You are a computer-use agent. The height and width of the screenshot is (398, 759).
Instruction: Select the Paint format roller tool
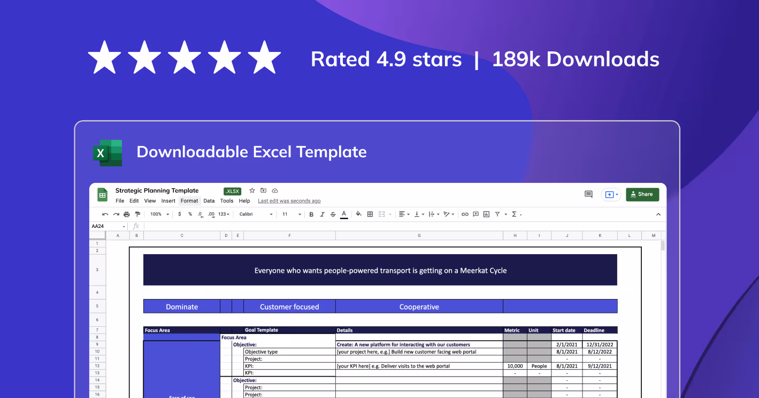137,214
